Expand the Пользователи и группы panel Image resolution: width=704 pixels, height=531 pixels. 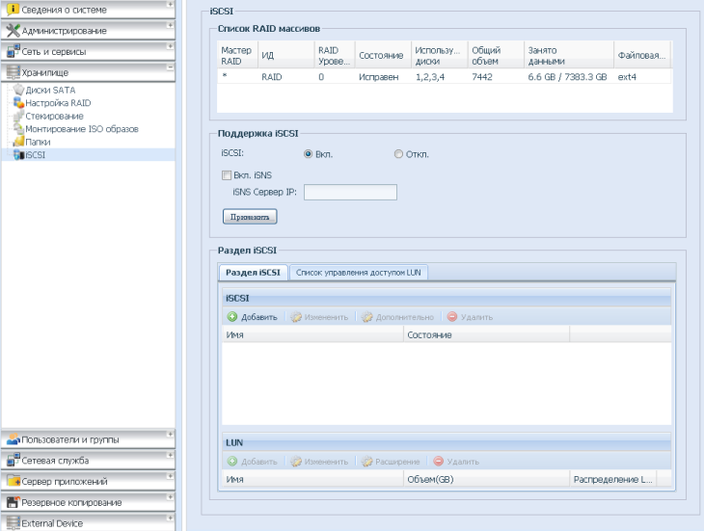(170, 434)
